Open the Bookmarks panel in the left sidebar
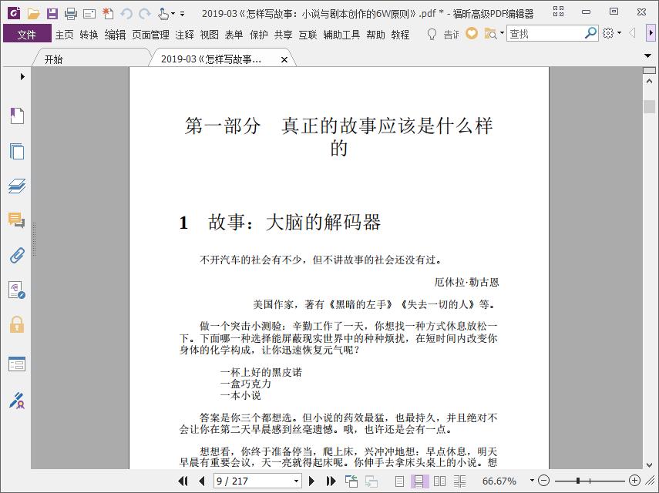659x493 pixels. click(x=17, y=116)
